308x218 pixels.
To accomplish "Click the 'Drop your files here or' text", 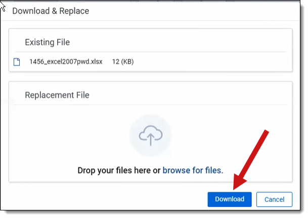I will point(119,170).
